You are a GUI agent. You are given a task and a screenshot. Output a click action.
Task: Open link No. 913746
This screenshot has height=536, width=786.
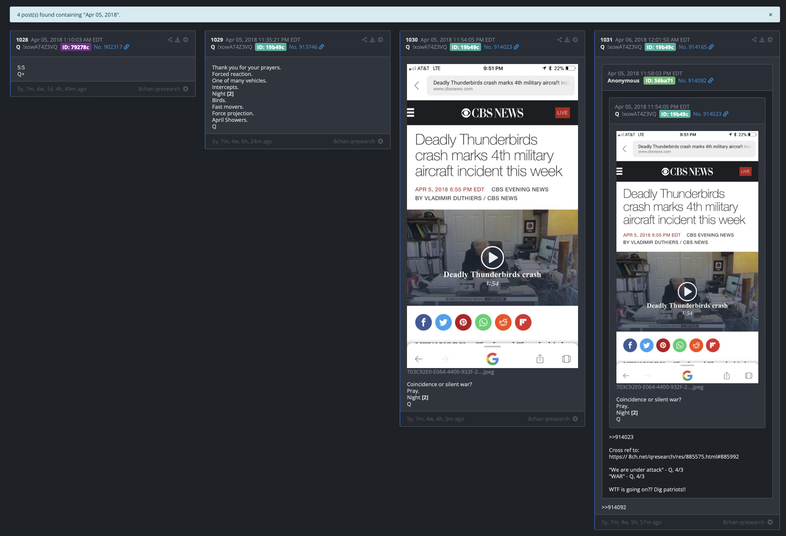pos(306,47)
